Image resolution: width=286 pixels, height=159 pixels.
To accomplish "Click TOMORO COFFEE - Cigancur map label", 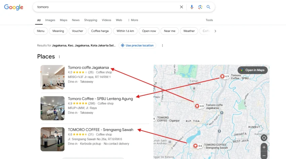I will pos(168,119).
